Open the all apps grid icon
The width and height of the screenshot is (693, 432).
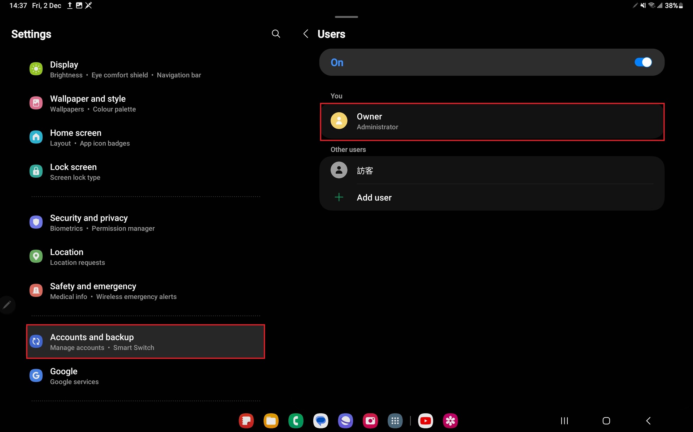tap(395, 420)
